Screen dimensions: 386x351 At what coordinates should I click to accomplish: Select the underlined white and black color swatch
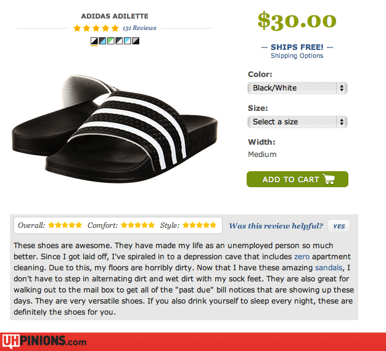click(x=94, y=41)
